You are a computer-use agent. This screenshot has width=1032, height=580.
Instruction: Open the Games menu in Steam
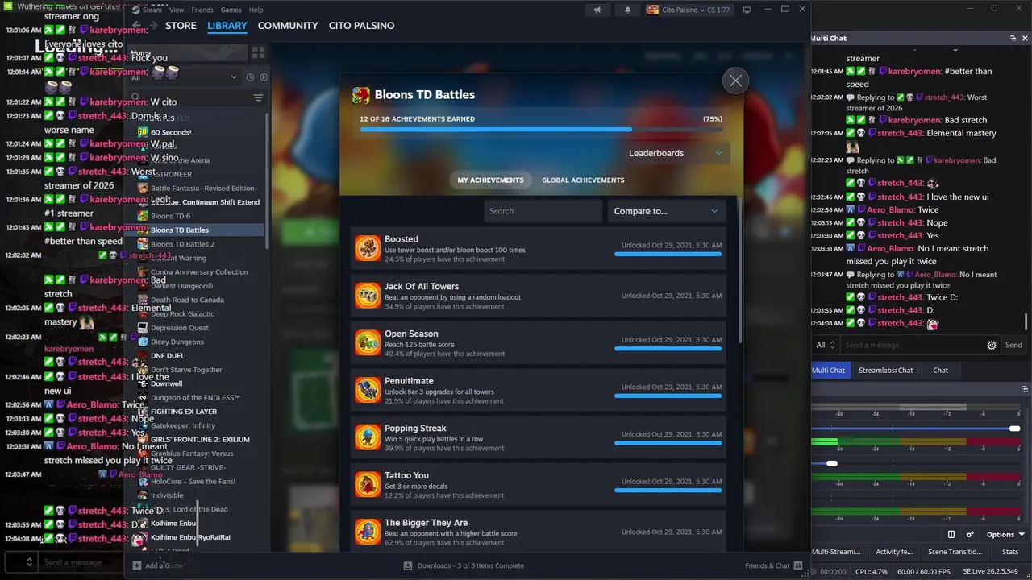pos(231,10)
